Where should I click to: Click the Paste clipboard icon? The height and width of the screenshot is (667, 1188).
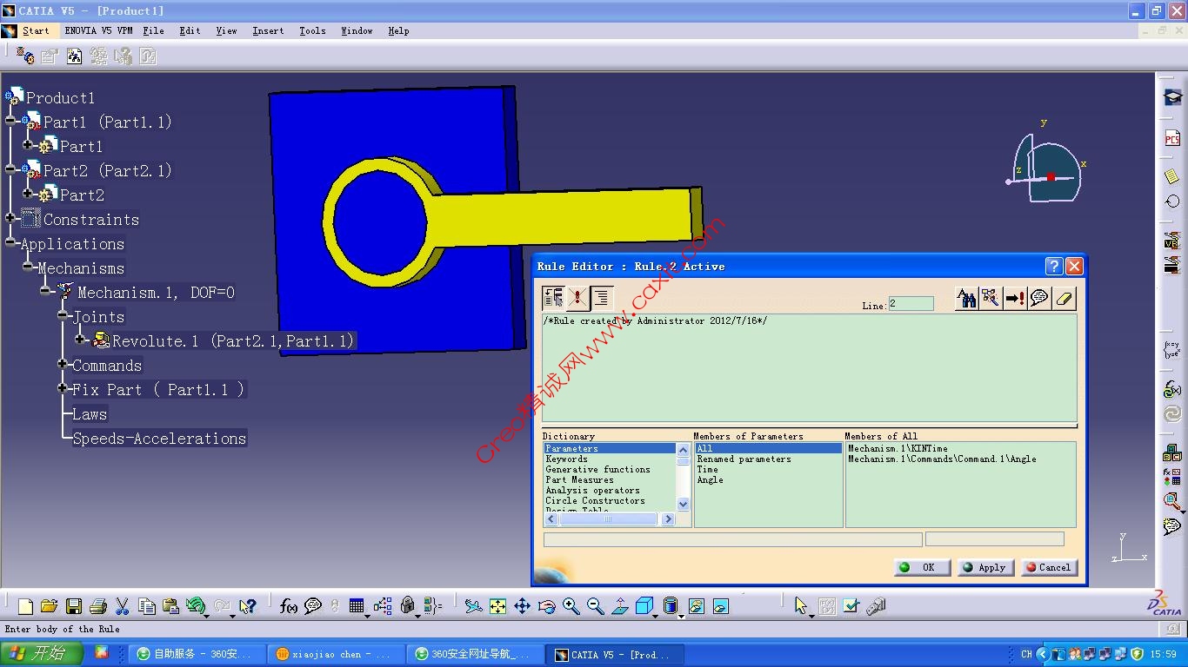click(170, 606)
